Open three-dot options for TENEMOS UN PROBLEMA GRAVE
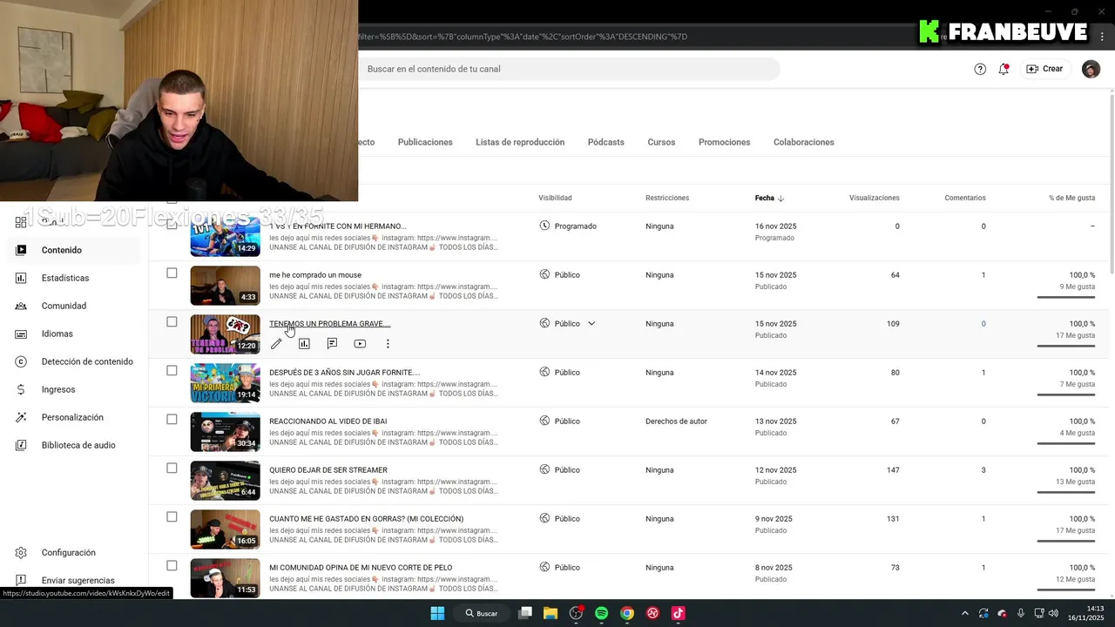 pyautogui.click(x=388, y=344)
